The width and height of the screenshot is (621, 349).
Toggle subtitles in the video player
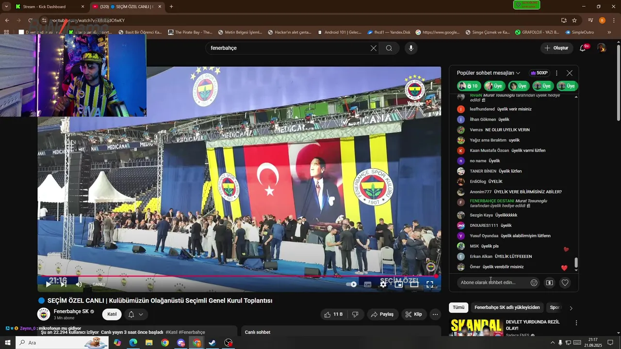[x=368, y=285]
